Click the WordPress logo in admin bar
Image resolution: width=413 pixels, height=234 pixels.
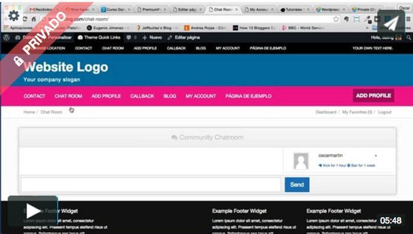tap(6, 38)
